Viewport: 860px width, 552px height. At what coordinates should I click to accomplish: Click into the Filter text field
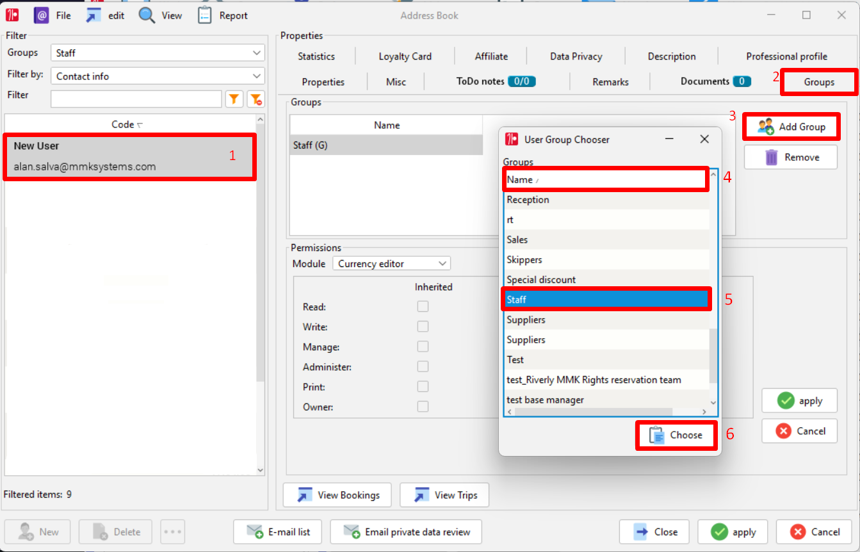pyautogui.click(x=136, y=99)
